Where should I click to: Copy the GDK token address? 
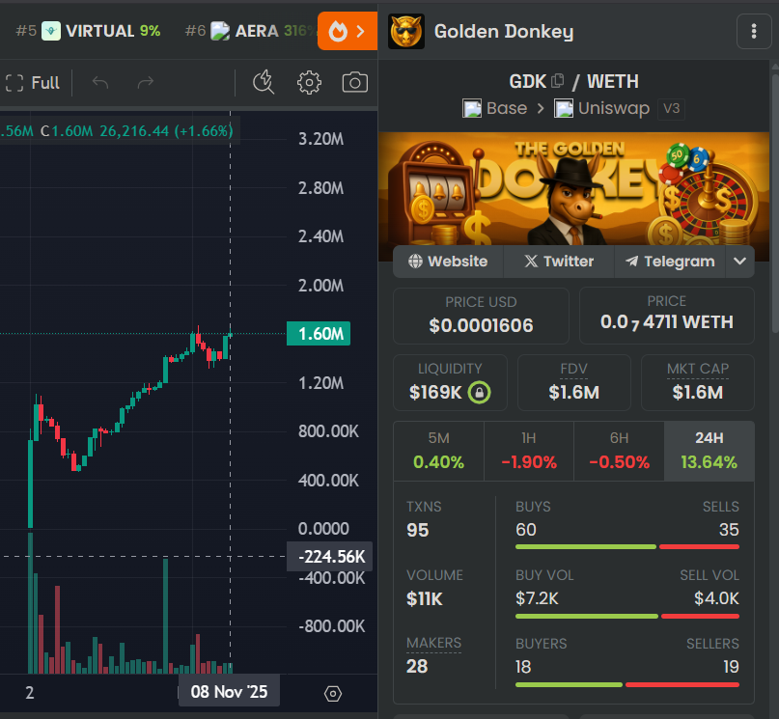558,80
